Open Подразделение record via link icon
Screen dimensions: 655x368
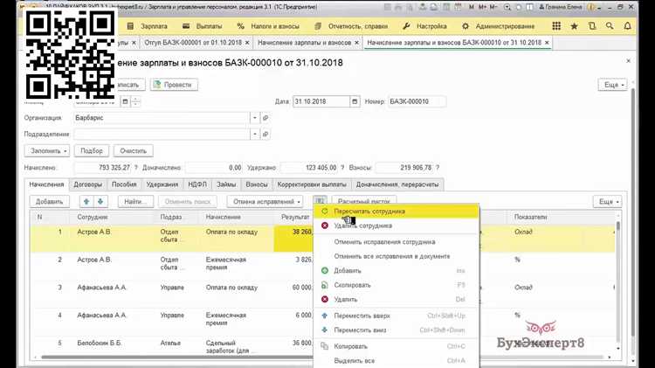click(x=265, y=135)
